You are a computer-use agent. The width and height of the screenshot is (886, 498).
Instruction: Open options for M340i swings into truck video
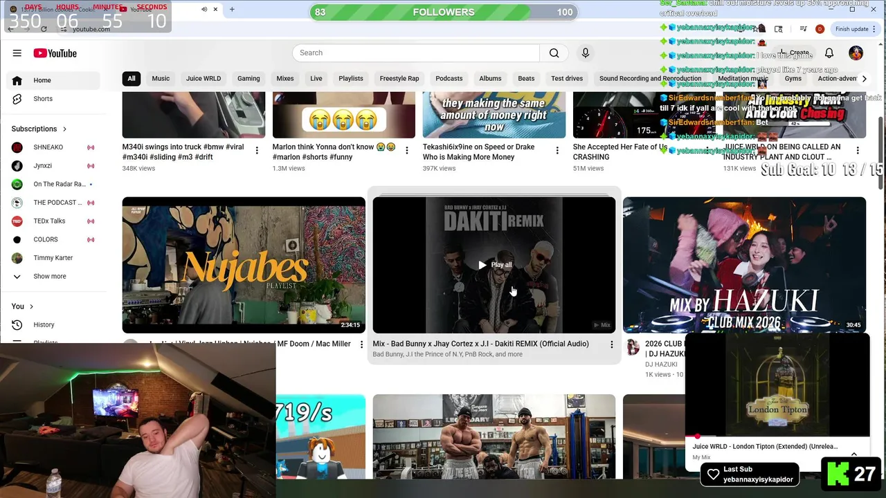tap(257, 150)
